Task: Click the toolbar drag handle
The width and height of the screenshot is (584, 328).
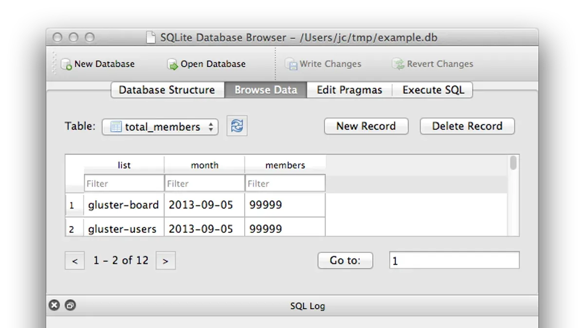Action: (54, 63)
